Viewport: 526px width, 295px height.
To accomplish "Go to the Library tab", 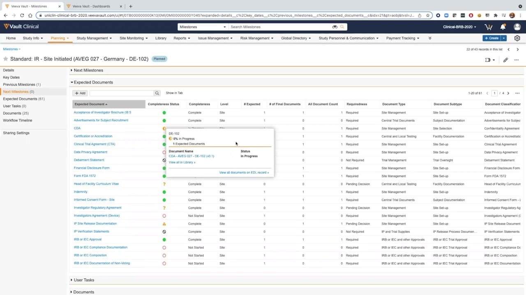I will (161, 38).
